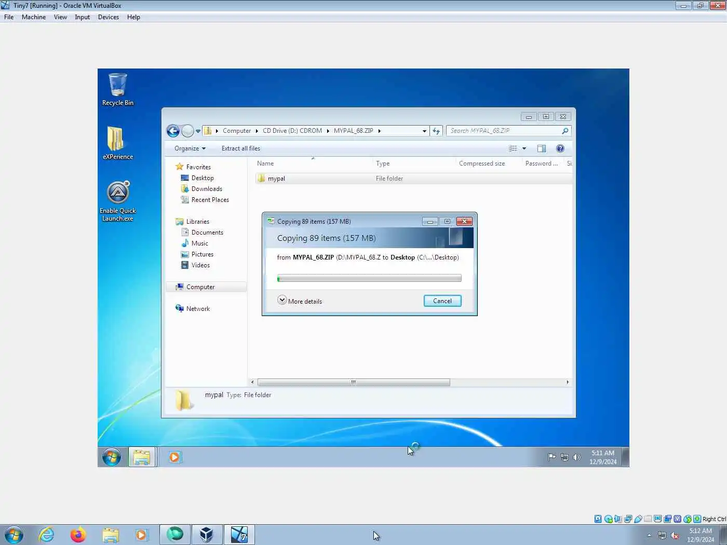Click the guest taskbar Windows Explorer icon
The width and height of the screenshot is (727, 545).
tap(141, 457)
